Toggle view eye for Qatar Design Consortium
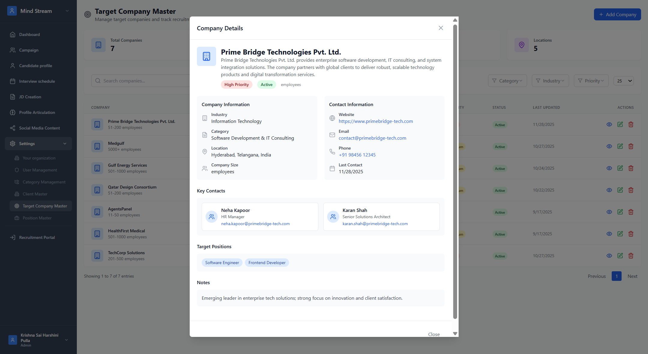The image size is (648, 354). coord(609,190)
